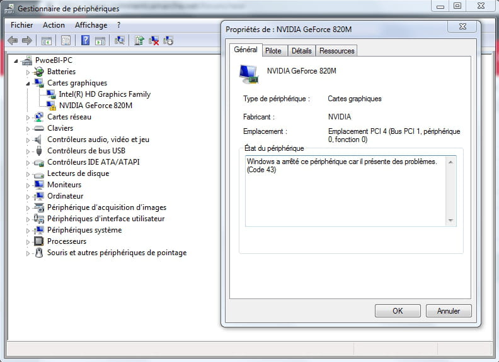Click the blue Help question mark icon
This screenshot has width=499, height=362.
click(85, 41)
